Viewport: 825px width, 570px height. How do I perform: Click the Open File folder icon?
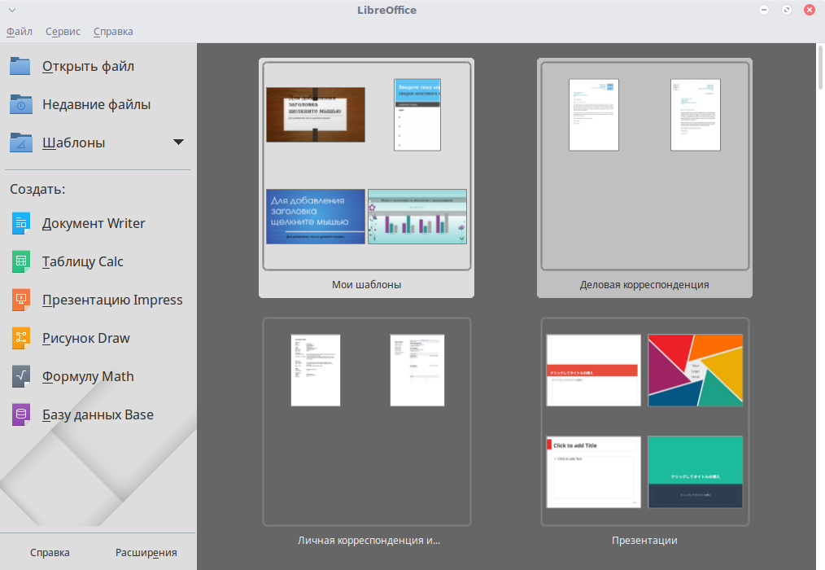click(x=20, y=67)
